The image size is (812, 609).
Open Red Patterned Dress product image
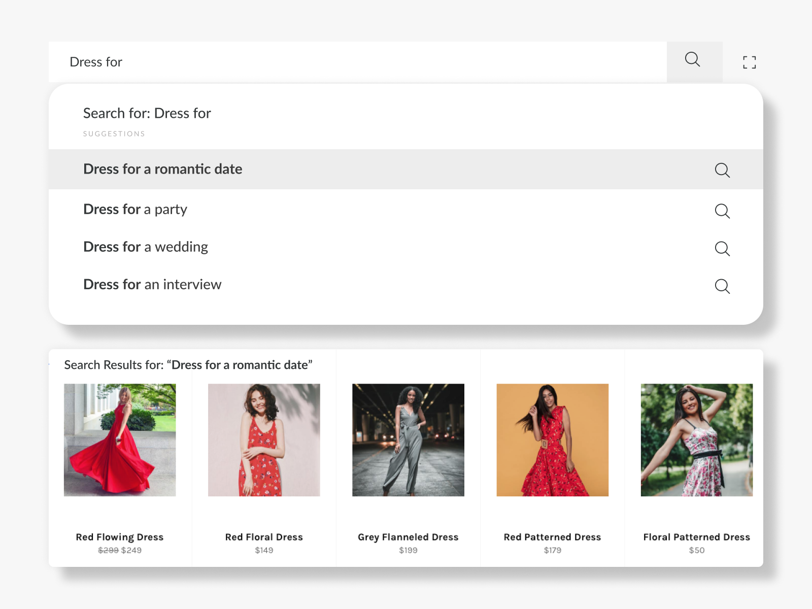coord(552,440)
